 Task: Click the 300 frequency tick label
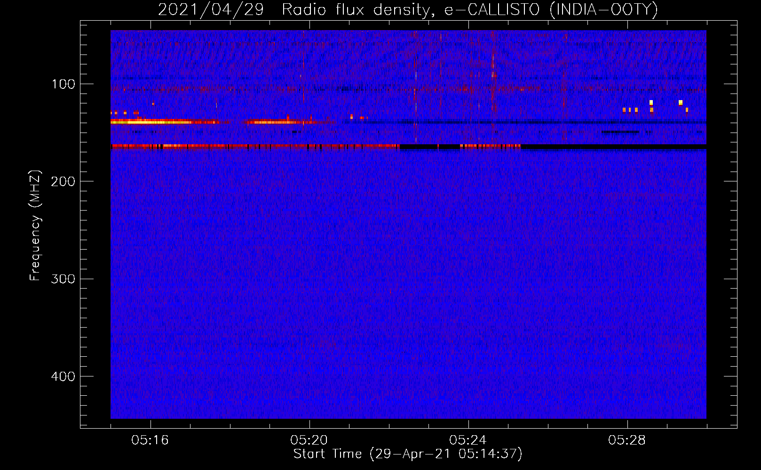(63, 279)
